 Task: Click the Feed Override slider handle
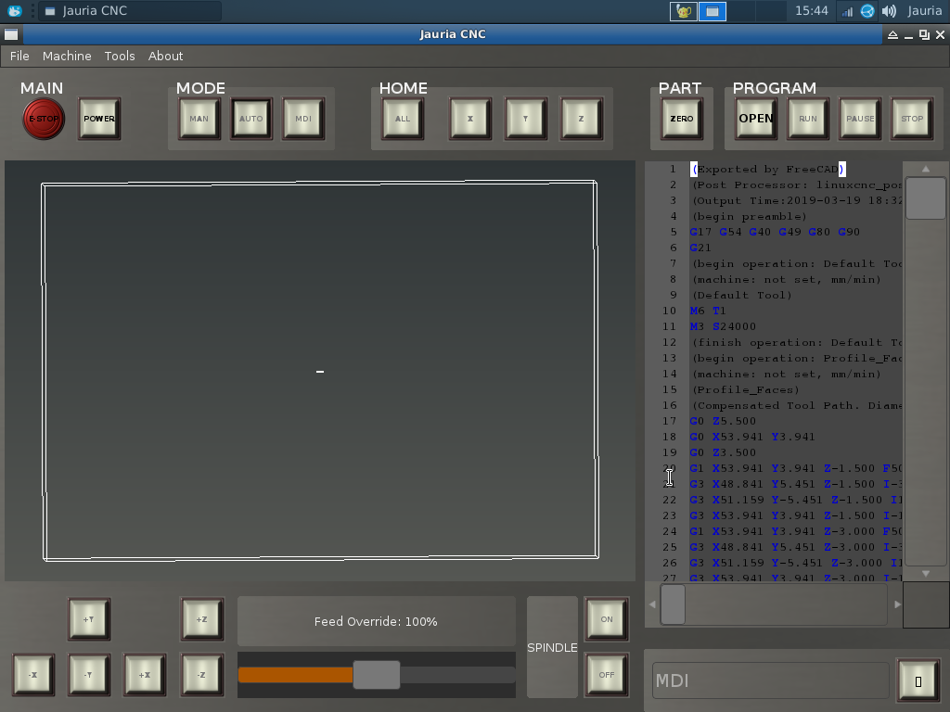(377, 675)
